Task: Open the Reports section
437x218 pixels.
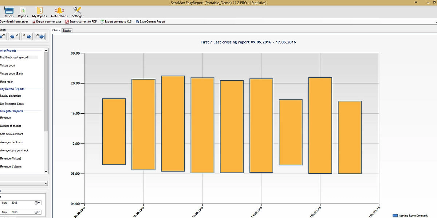Action: pyautogui.click(x=23, y=12)
